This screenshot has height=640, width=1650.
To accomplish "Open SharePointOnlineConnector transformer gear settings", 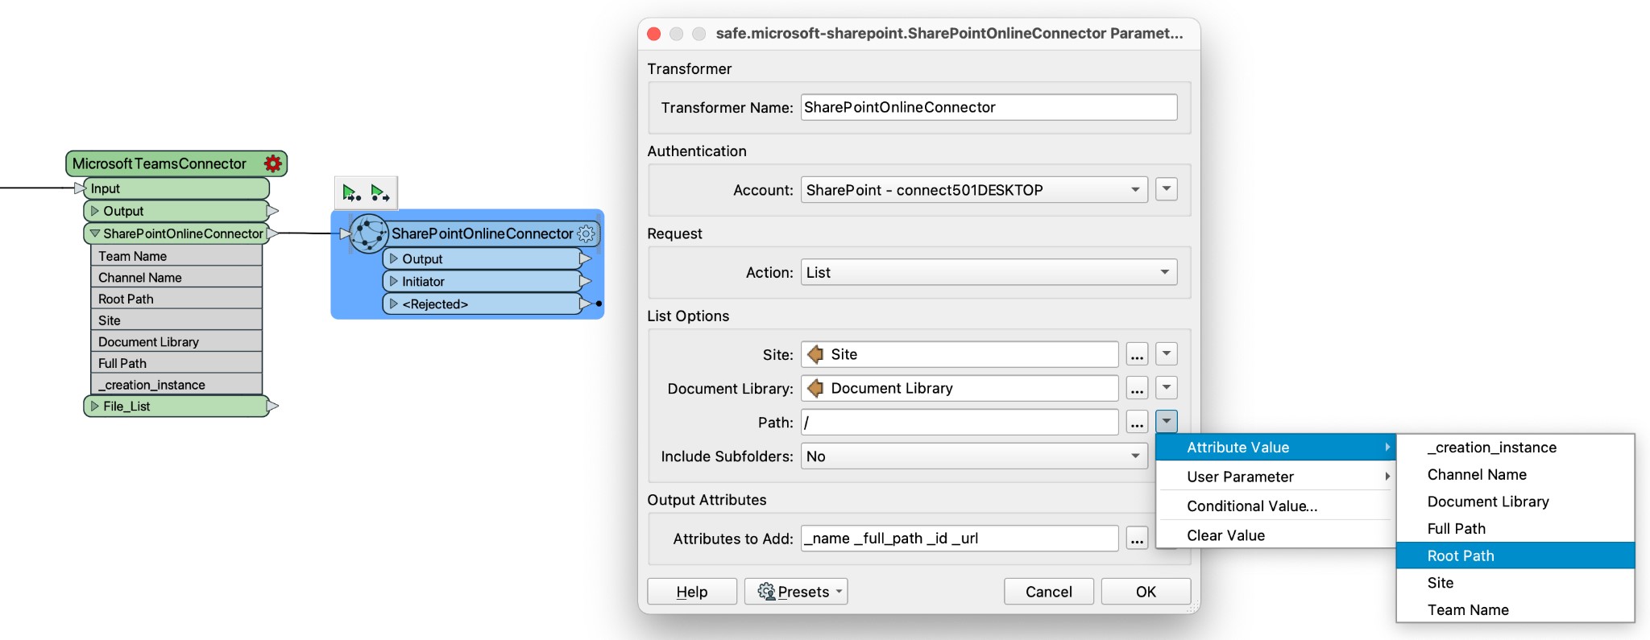I will coord(587,234).
